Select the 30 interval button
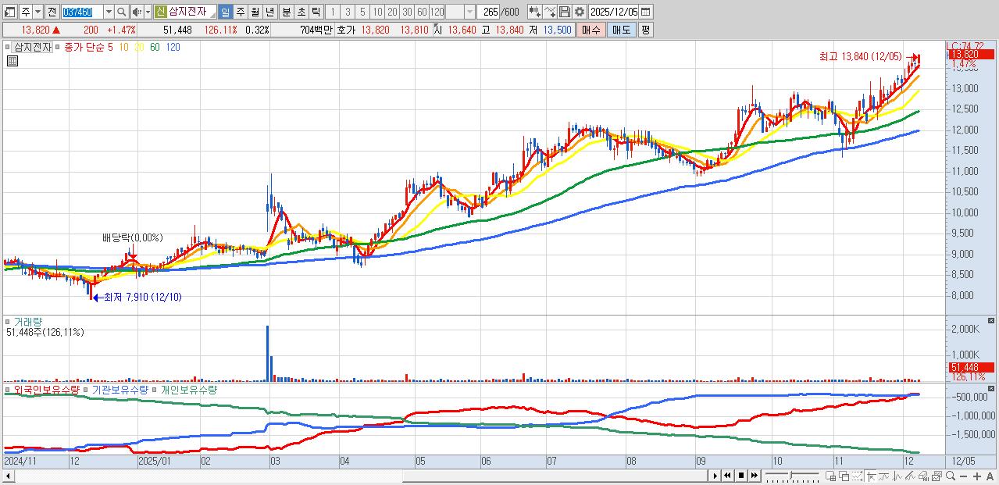999x485 pixels. (x=407, y=12)
